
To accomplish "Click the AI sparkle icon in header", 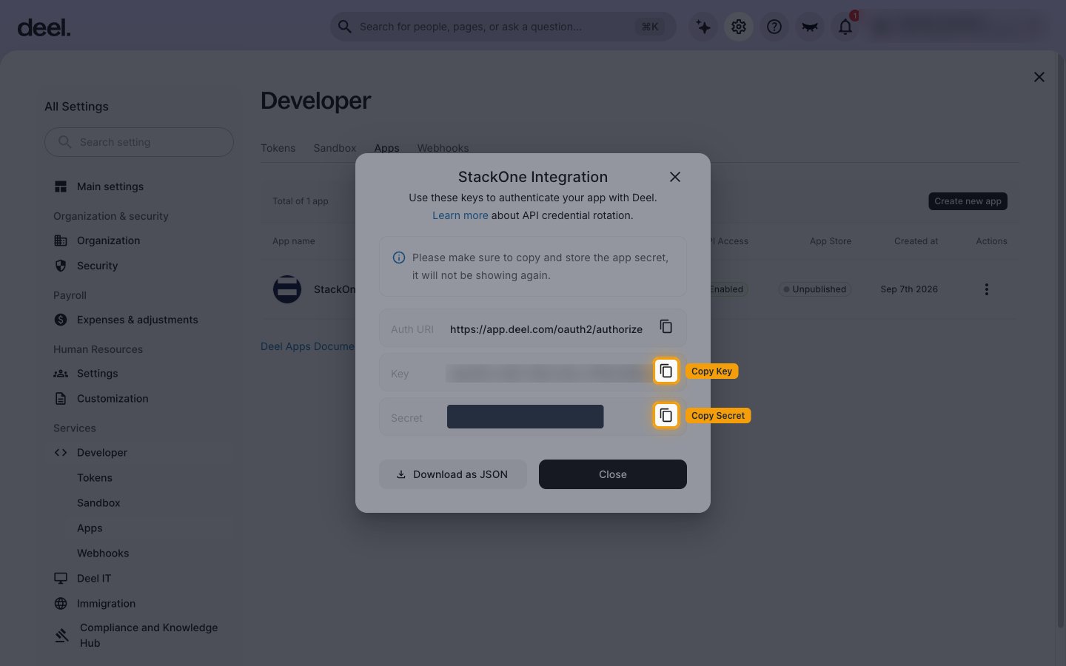I will pyautogui.click(x=703, y=27).
